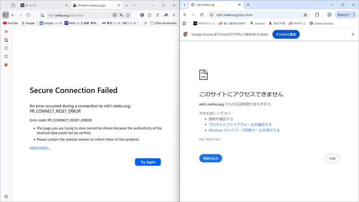Open the Other Bookmarks folder
Image resolution: width=359 pixels, height=202 pixels.
click(x=162, y=23)
